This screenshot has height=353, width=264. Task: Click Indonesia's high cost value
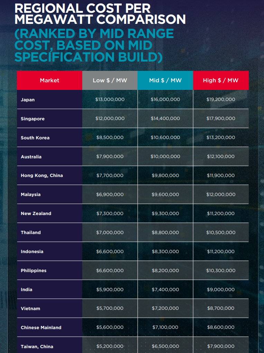pos(220,251)
